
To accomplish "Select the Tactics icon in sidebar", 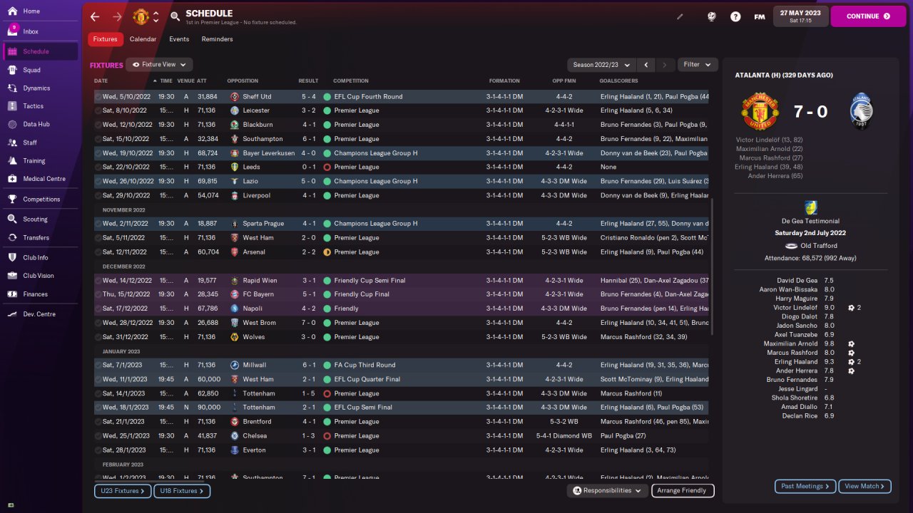I will coord(12,106).
